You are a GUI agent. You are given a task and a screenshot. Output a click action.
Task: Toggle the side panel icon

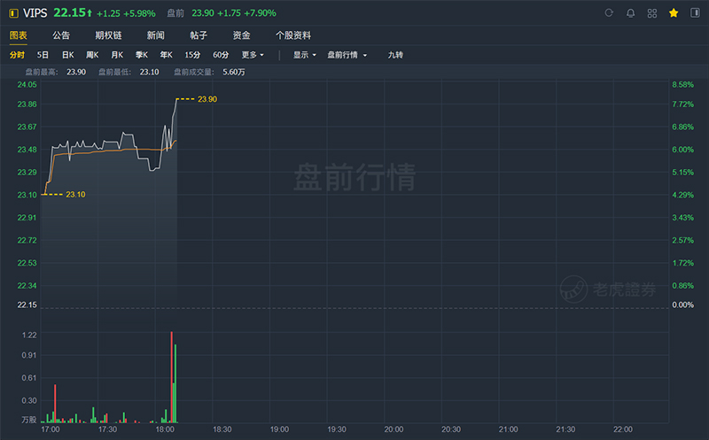click(695, 12)
